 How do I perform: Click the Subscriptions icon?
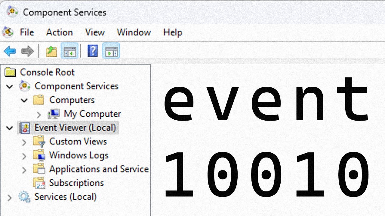pos(39,183)
